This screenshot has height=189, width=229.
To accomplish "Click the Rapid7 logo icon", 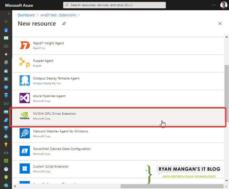I will [x=25, y=45].
